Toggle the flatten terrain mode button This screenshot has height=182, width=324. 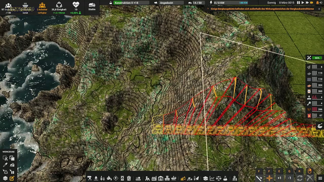[x=269, y=178]
